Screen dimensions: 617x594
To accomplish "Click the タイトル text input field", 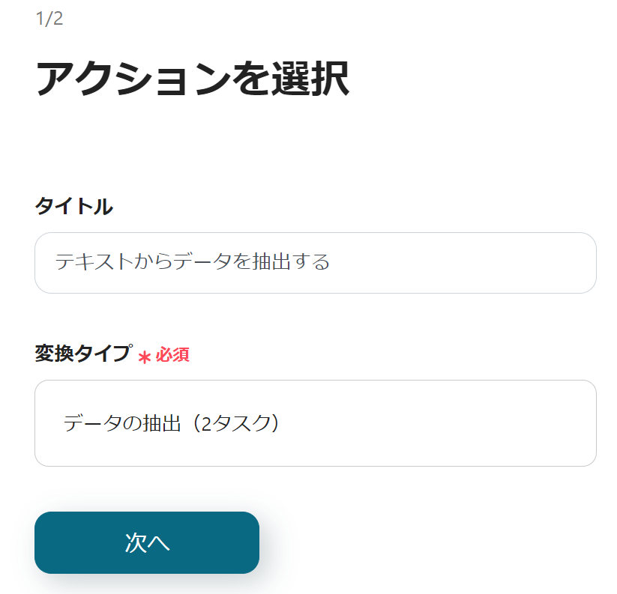I will [315, 263].
